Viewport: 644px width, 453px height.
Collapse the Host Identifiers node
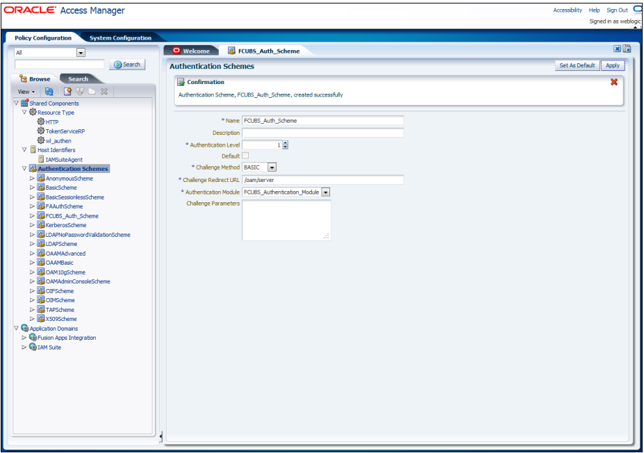tap(24, 149)
